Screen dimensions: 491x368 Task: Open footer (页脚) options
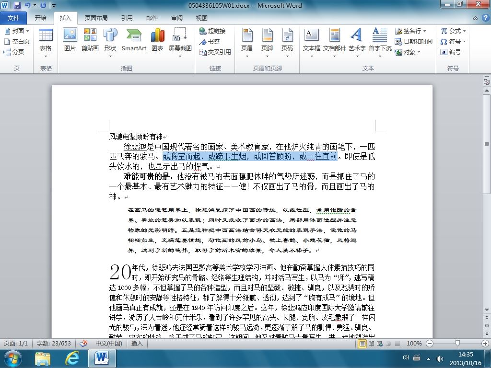tap(267, 43)
